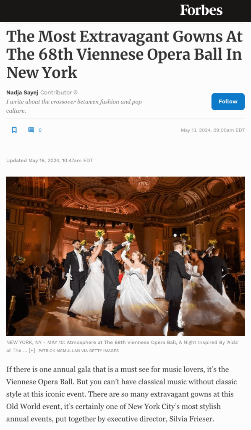
Task: Click the info icon next to Contributor
Action: (x=76, y=92)
